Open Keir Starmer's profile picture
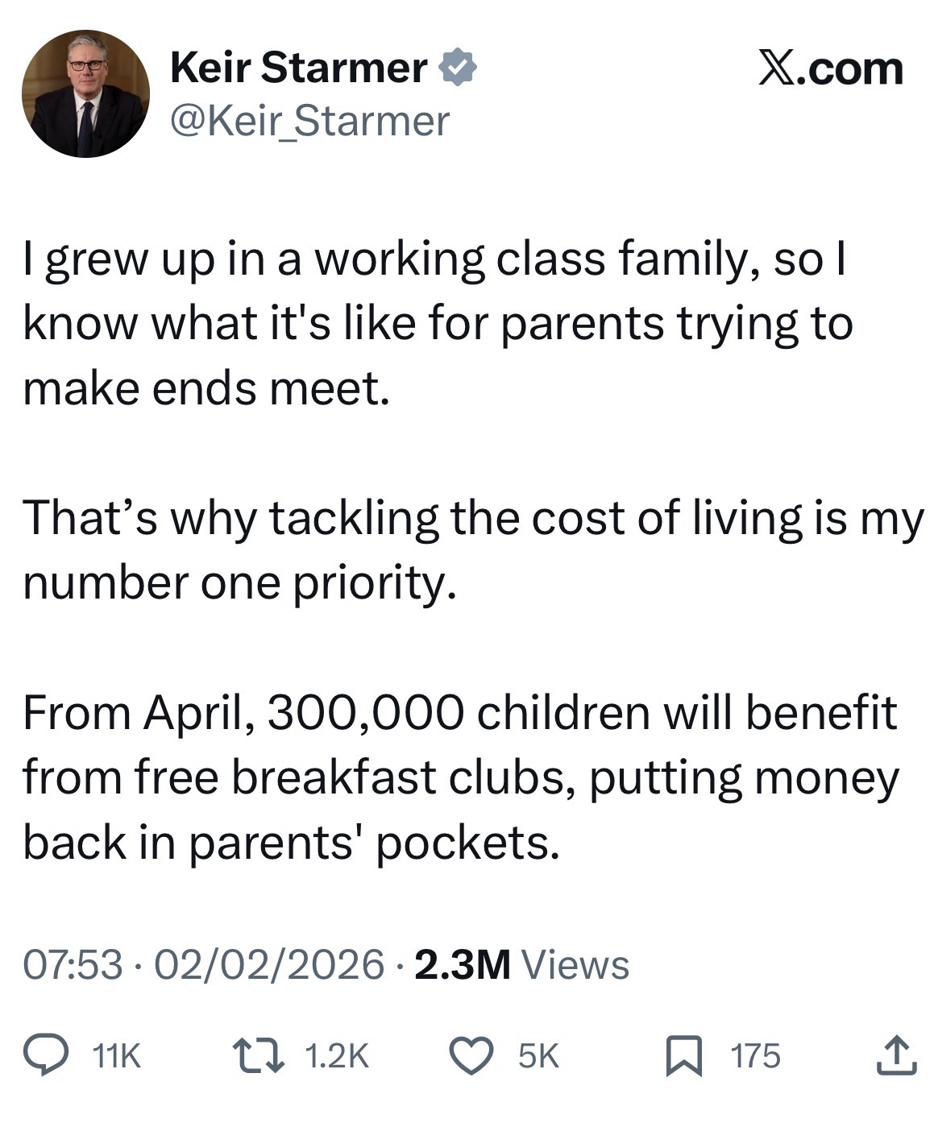Image resolution: width=934 pixels, height=1123 pixels. (85, 93)
